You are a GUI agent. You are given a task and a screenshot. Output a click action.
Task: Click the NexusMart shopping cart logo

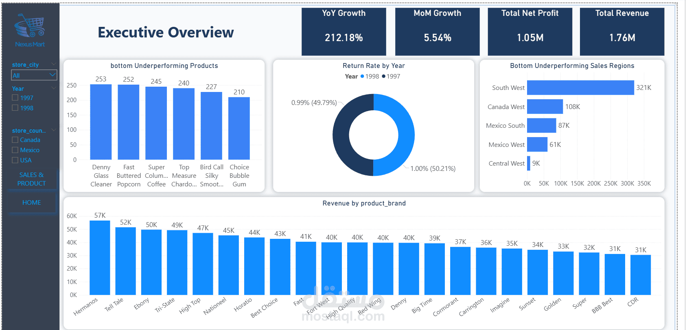click(30, 30)
